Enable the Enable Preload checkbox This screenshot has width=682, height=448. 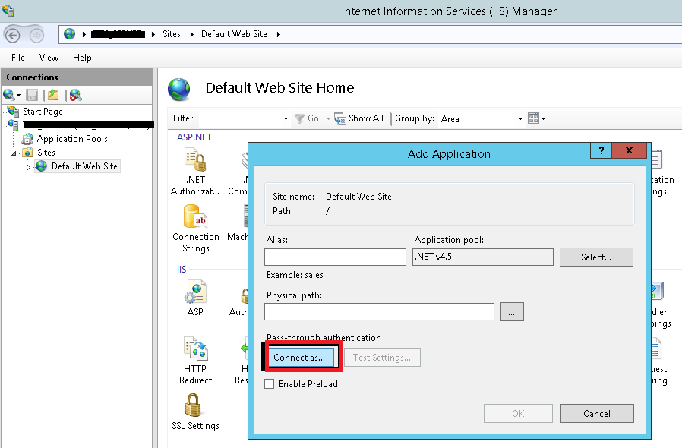coord(269,384)
